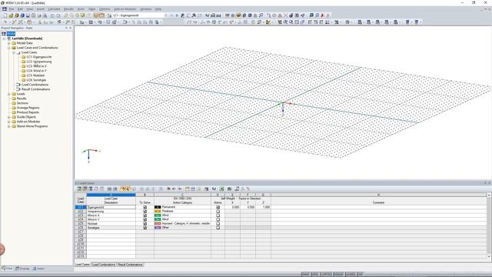Toggle To Solve checkbox for Eigengewicht
The height and width of the screenshot is (277, 492).
click(x=145, y=207)
